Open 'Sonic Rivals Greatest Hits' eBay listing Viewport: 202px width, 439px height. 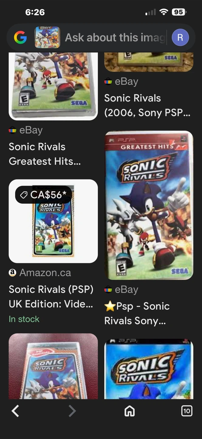(x=45, y=154)
